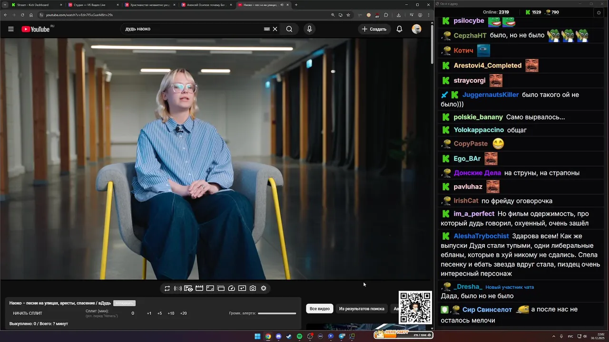Open Discord from the taskbar
The width and height of the screenshot is (609, 342).
pyautogui.click(x=278, y=336)
